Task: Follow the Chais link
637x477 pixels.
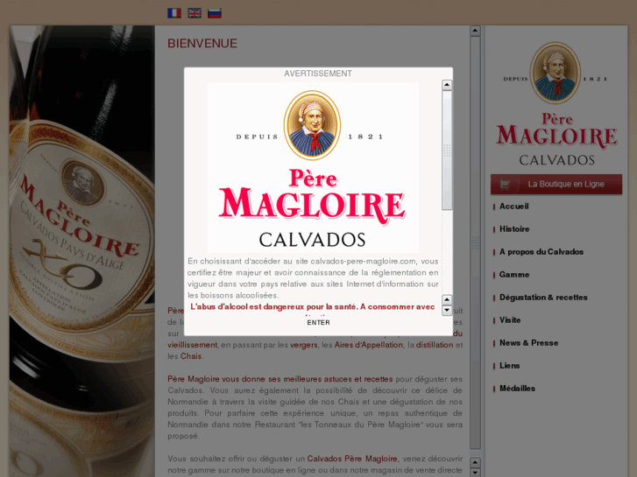Action: [191, 356]
